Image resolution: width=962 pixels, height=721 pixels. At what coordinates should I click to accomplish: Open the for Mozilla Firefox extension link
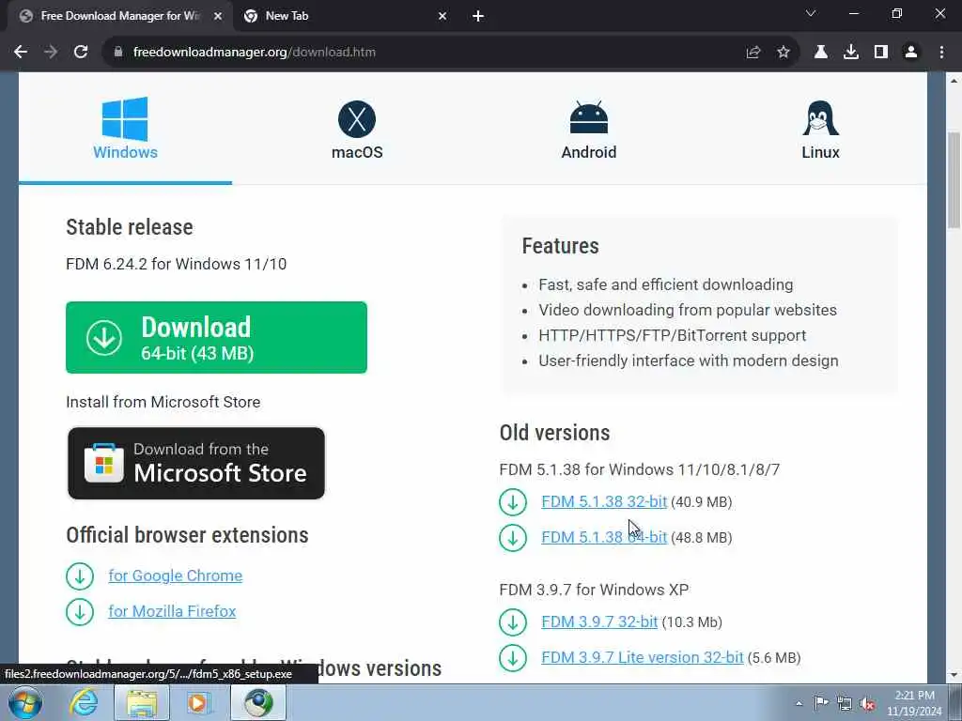[x=173, y=611]
